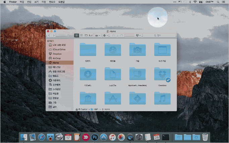Image resolution: width=229 pixels, height=143 pixels.
Task: Launch Safari from the Dock
Action: [42, 137]
